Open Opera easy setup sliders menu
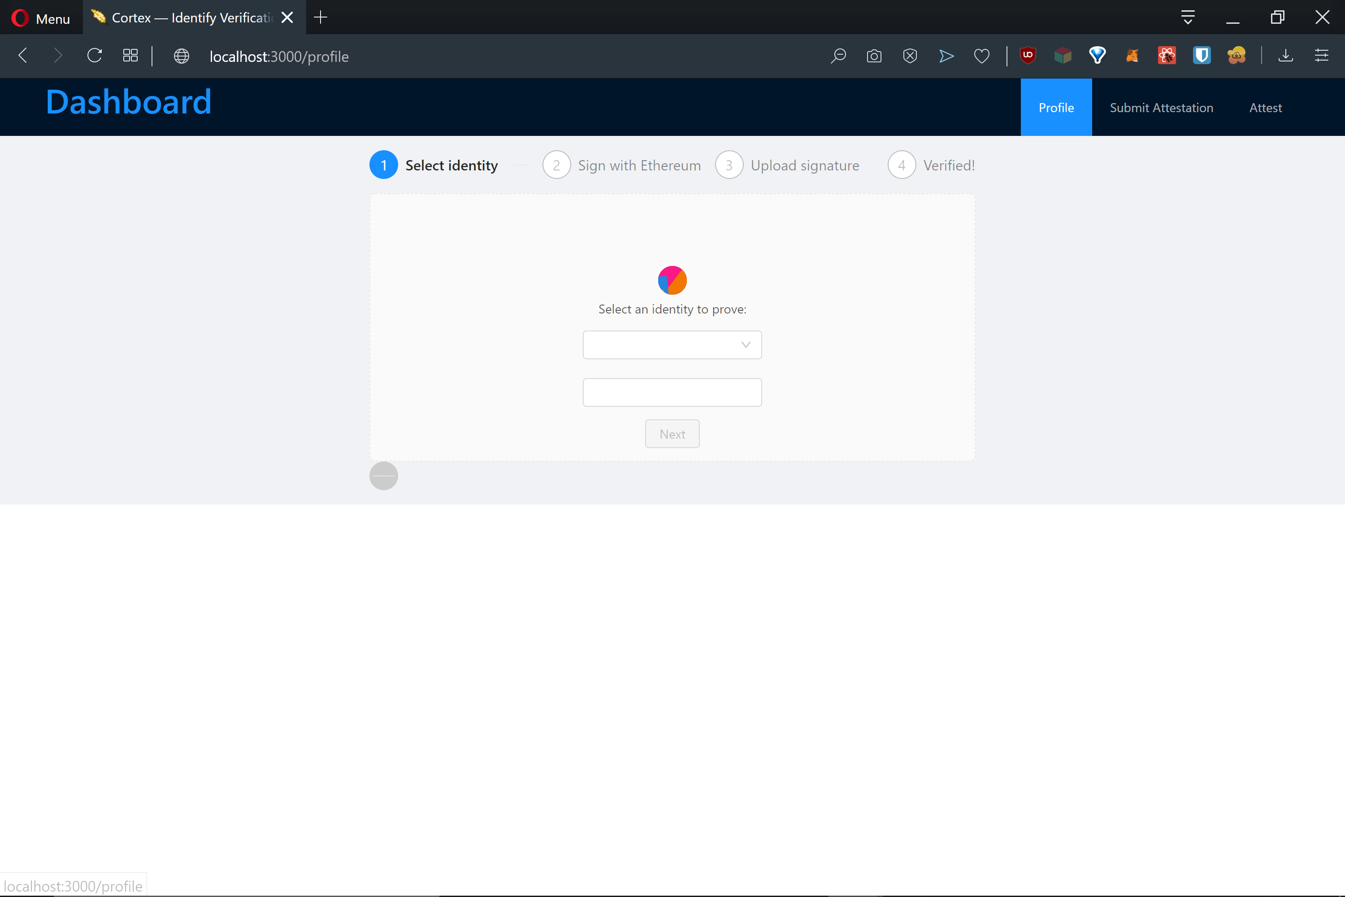Screen dimensions: 1345x897 tap(1322, 56)
